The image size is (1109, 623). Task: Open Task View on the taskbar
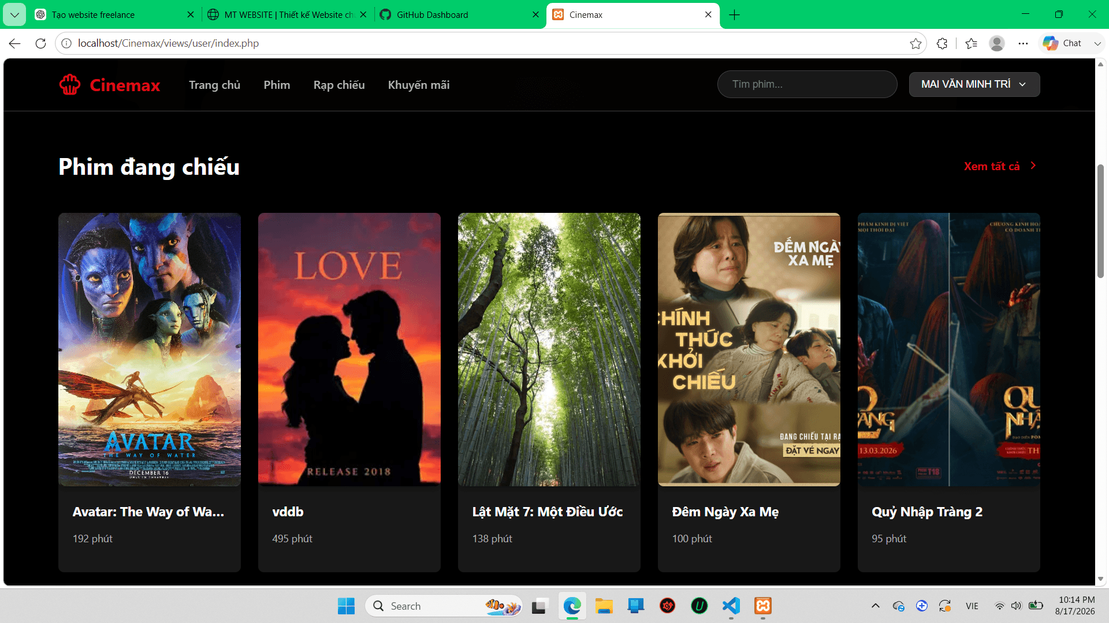539,606
